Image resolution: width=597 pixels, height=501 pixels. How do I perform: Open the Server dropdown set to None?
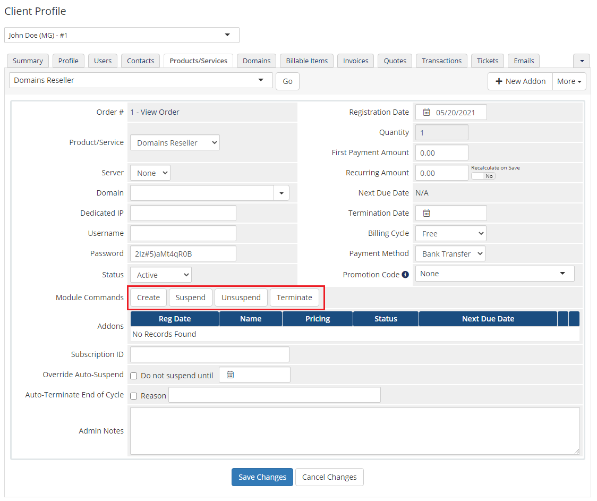[150, 173]
